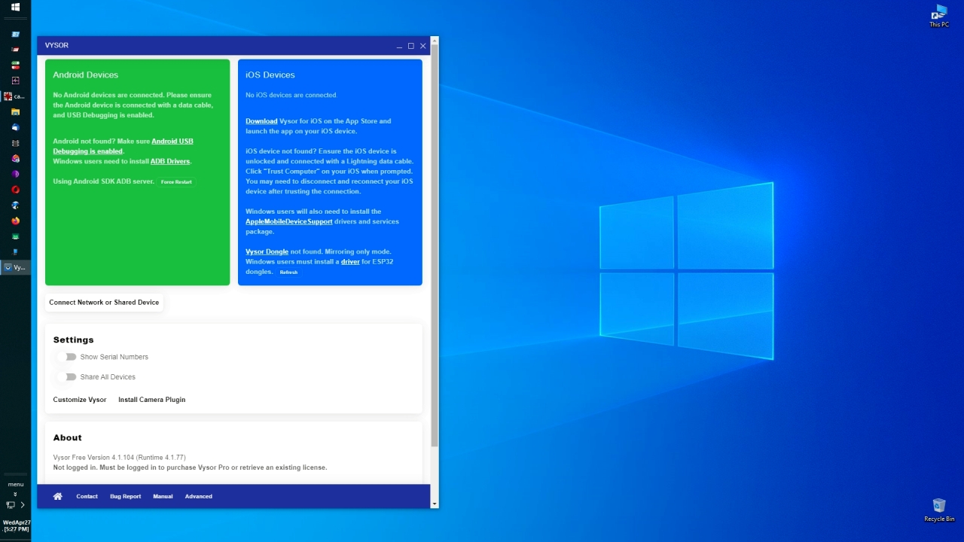Open Android USB Debugging is enabled link
Viewport: 964px width, 542px height.
tap(123, 146)
